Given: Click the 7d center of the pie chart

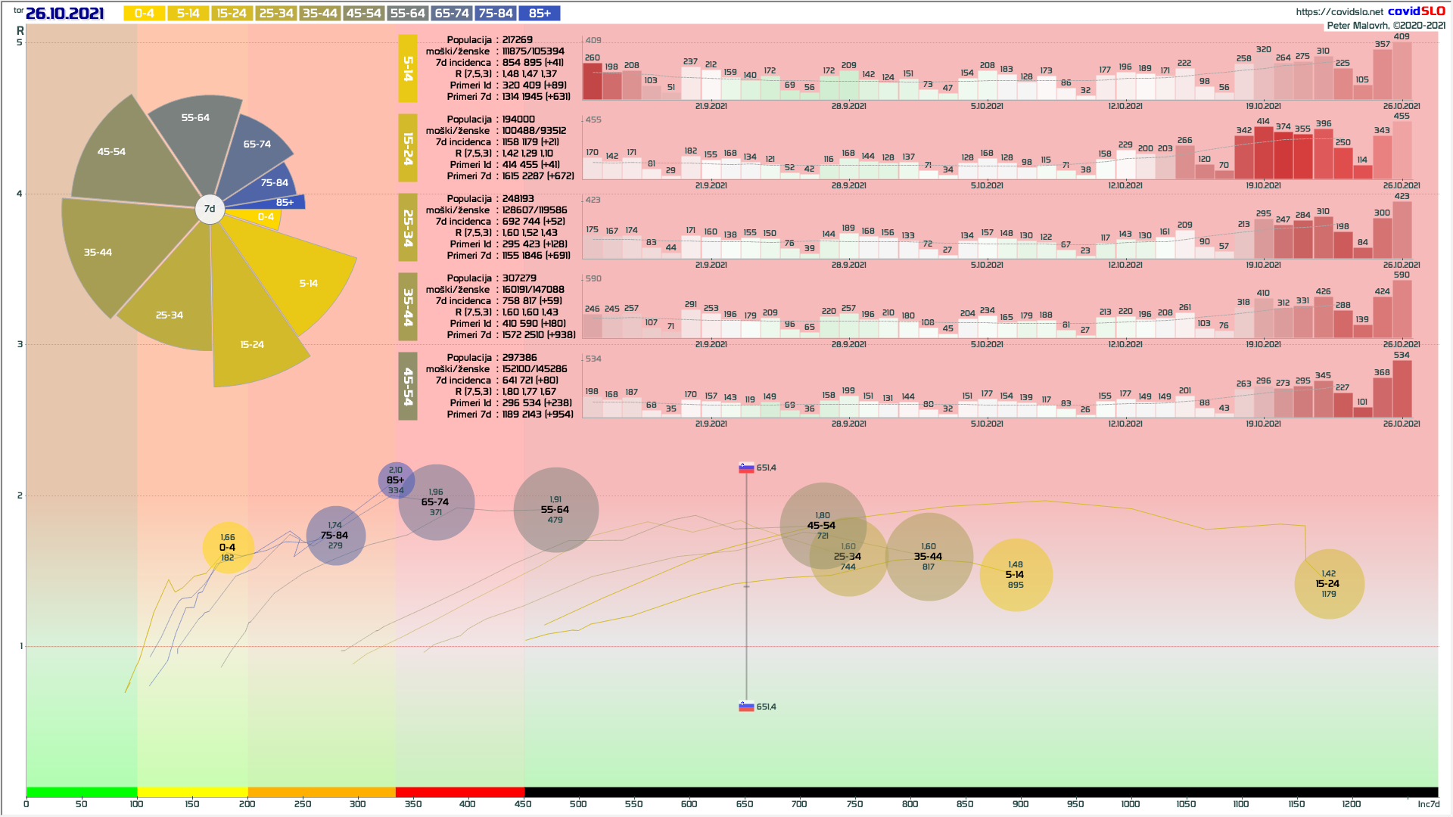Looking at the screenshot, I should coord(210,209).
